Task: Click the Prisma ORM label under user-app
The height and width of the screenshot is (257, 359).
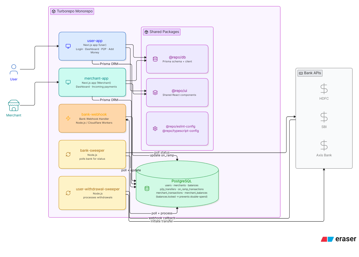Action: point(109,64)
